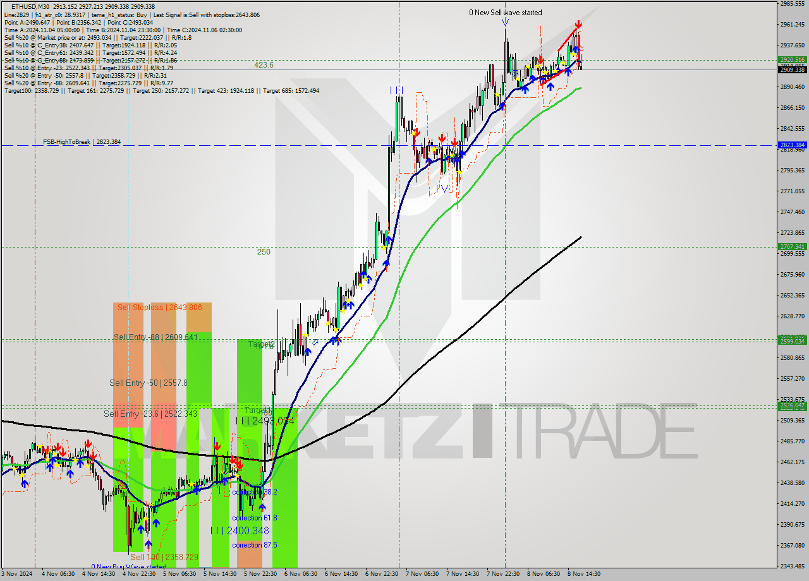Click the '6 Nov 22:30' time axis label
The width and height of the screenshot is (809, 581).
pos(381,574)
